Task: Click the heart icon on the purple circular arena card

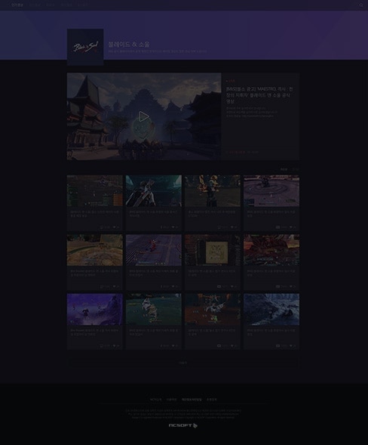Action: (x=291, y=227)
